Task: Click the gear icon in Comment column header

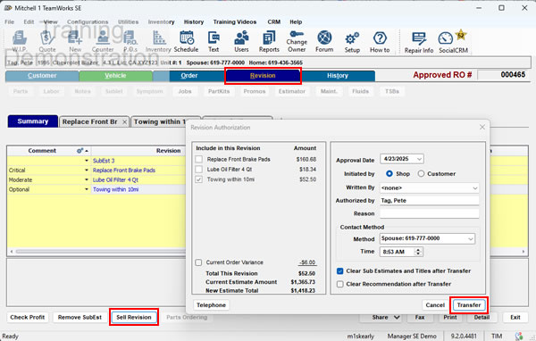Action: (80, 151)
